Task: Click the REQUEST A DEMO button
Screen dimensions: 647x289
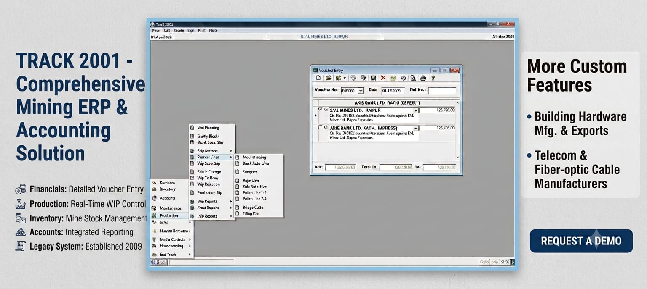Action: point(581,241)
